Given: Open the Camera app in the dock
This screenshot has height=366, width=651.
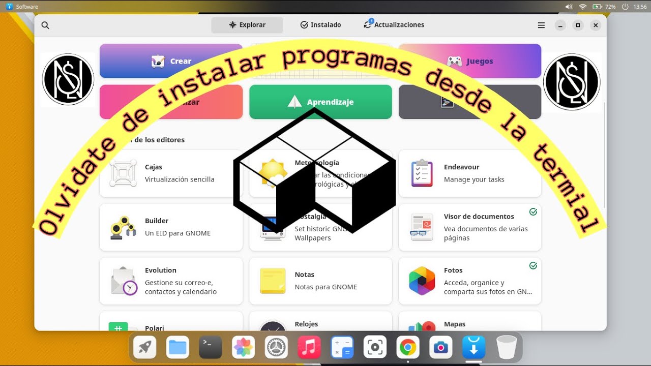Looking at the screenshot, I should 440,348.
